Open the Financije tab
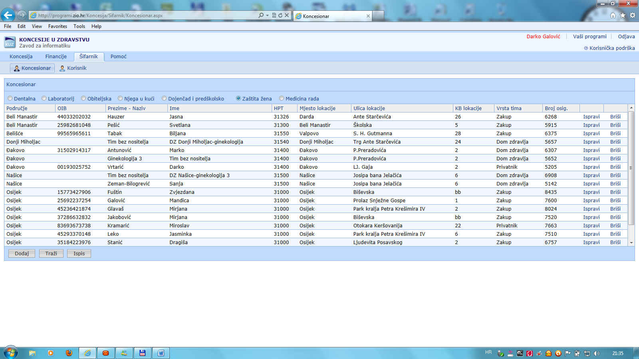 click(x=56, y=57)
